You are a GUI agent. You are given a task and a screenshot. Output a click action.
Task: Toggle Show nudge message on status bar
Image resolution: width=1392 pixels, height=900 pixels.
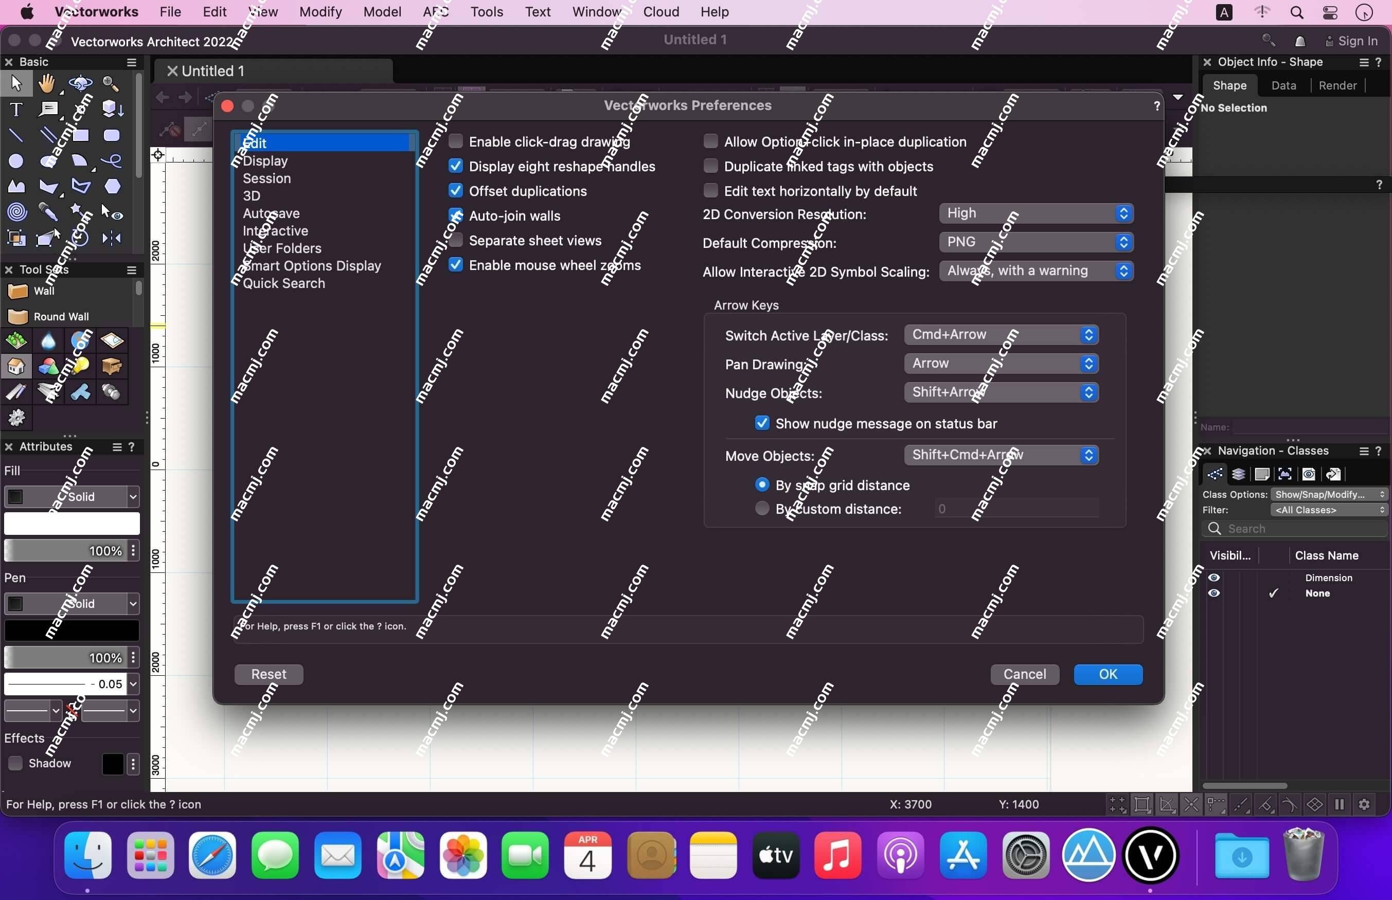[x=763, y=423]
